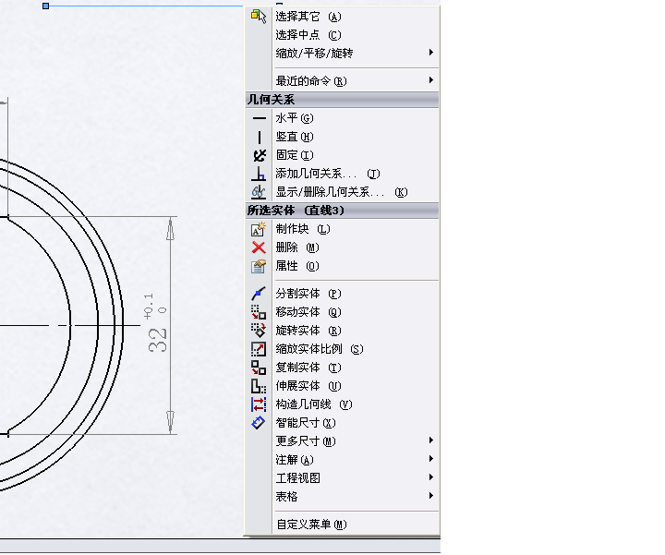Select 智能尺寸 (X)
Screen dimensions: 665x555
343,423
